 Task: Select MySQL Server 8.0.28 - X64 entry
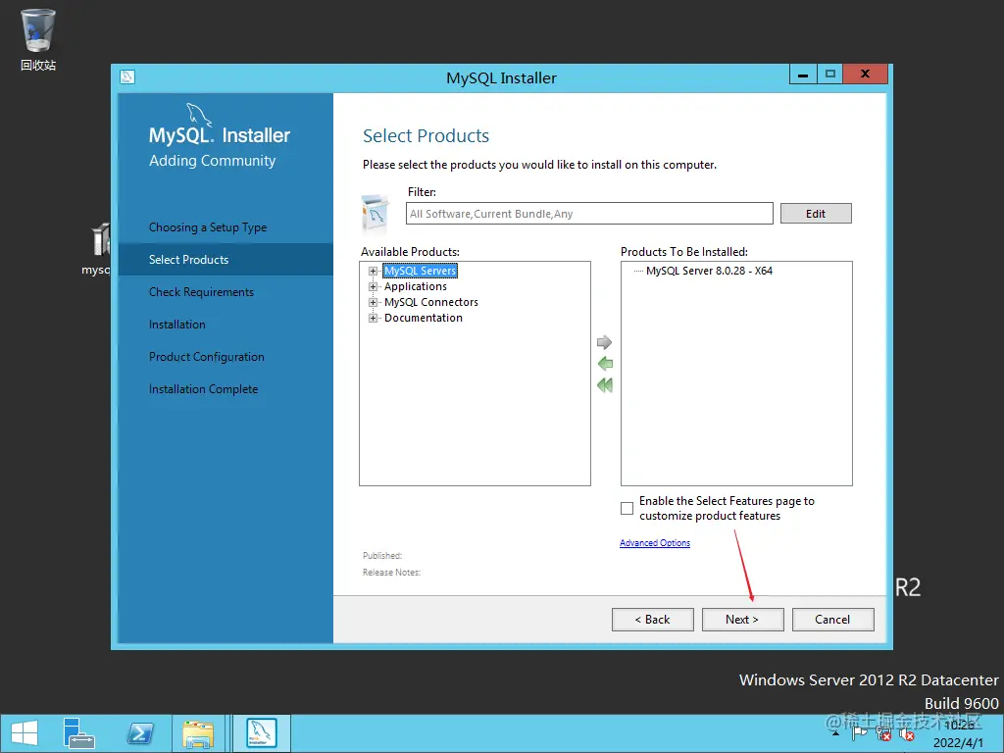point(709,271)
